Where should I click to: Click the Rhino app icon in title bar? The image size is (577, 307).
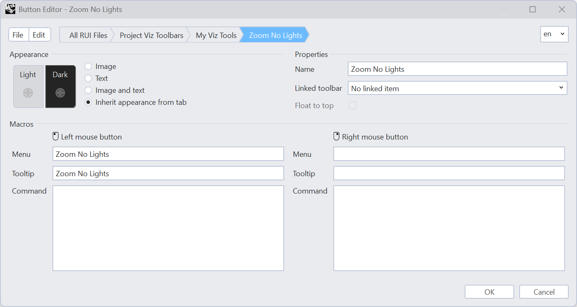point(10,9)
